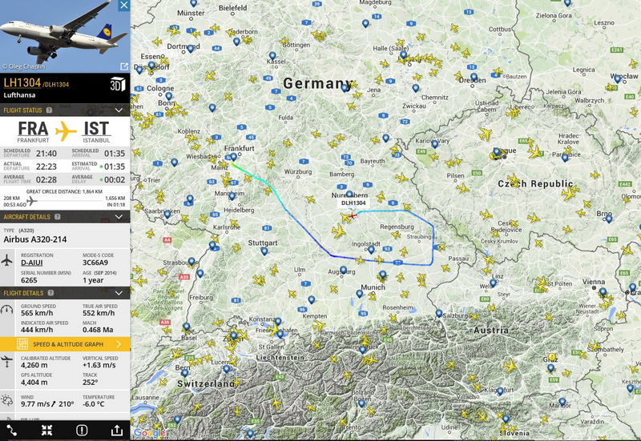Open the alert exclamation icon

[x=82, y=430]
